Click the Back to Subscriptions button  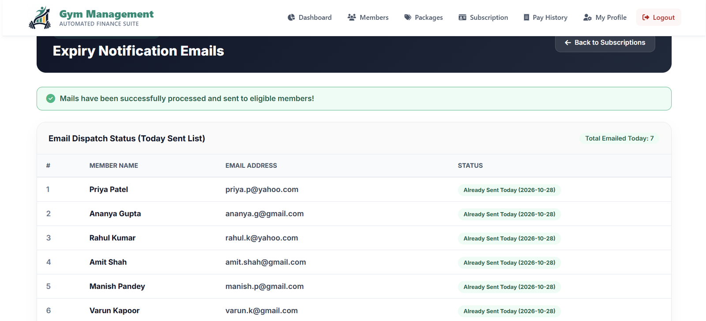tap(605, 43)
